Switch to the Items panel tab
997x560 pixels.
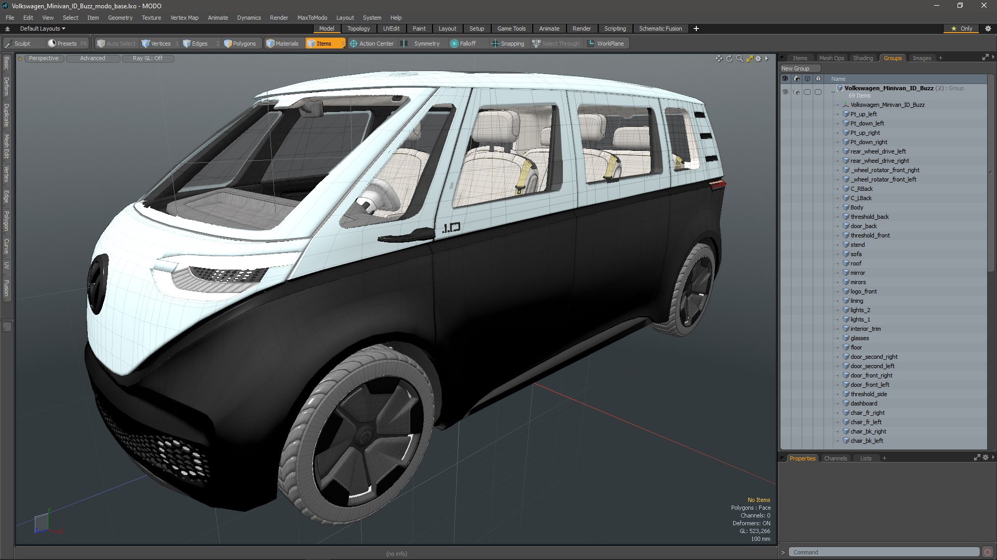pos(800,58)
